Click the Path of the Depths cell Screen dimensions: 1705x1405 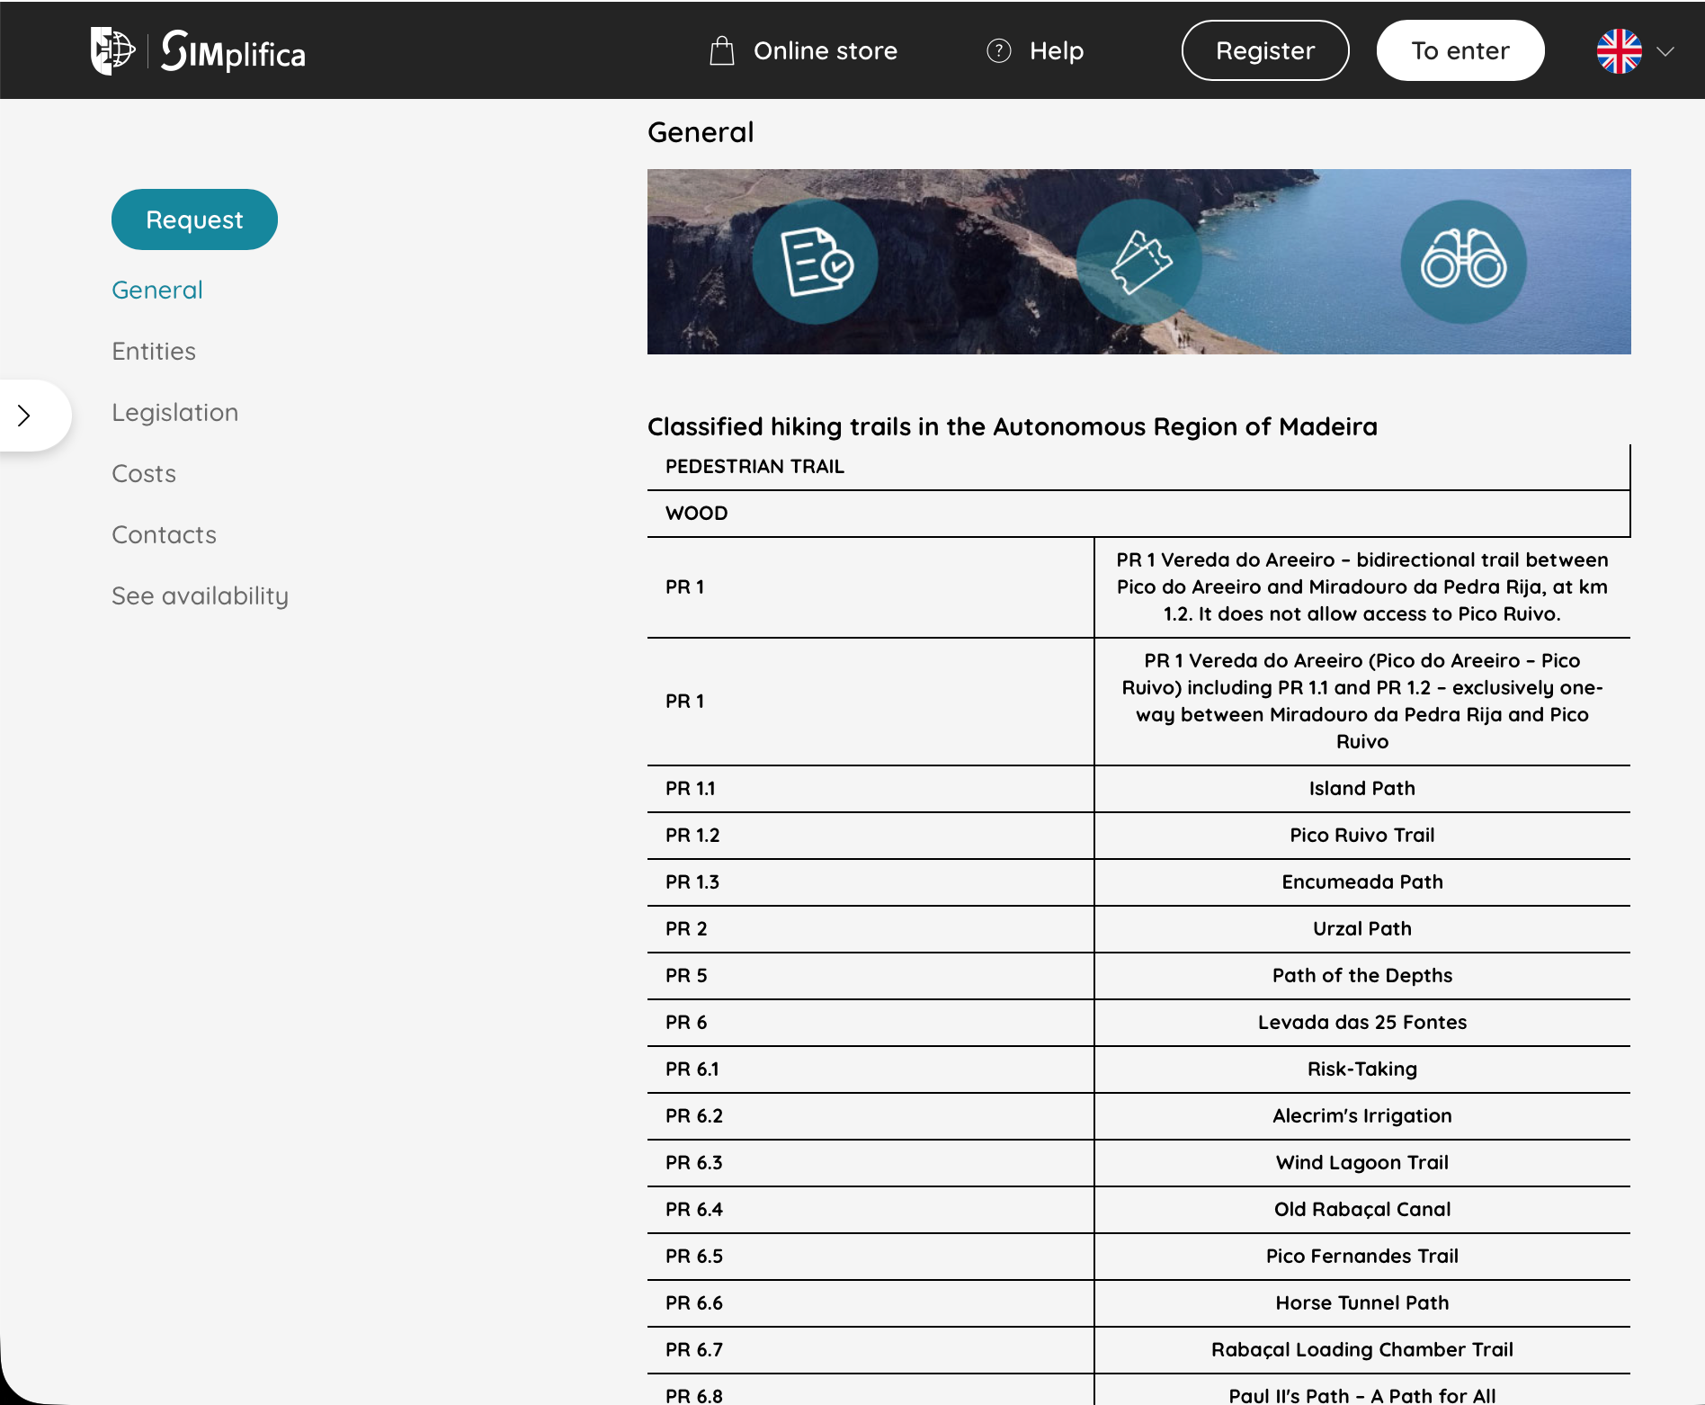click(x=1362, y=976)
